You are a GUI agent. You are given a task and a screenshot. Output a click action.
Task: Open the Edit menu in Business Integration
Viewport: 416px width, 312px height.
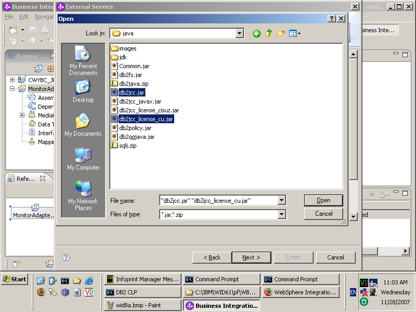point(24,17)
